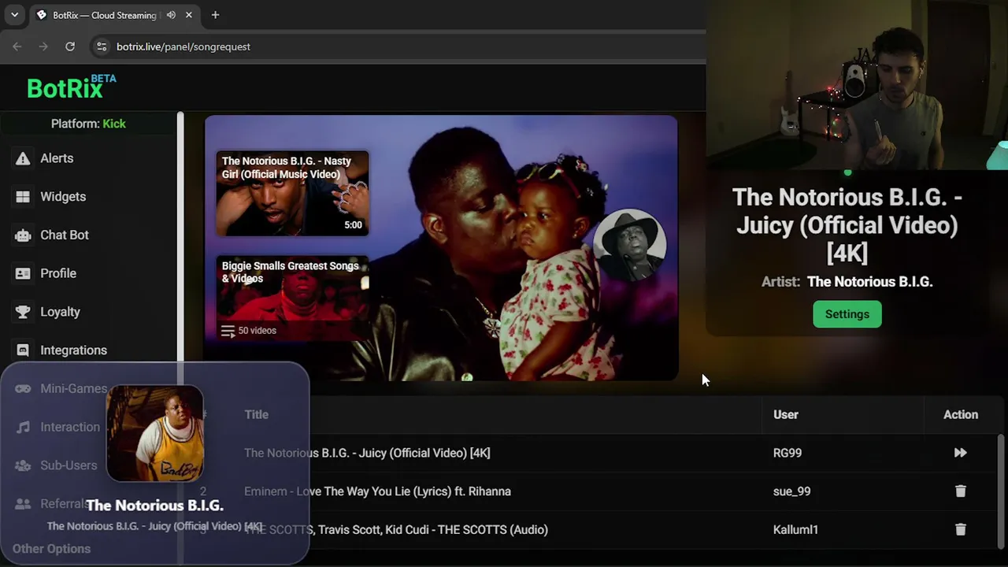Open the Widgets grid icon

(x=23, y=197)
